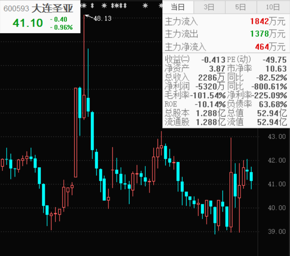The height and width of the screenshot is (256, 290).
Task: Click the 流通股 value 1.288亿
Action: (210, 122)
